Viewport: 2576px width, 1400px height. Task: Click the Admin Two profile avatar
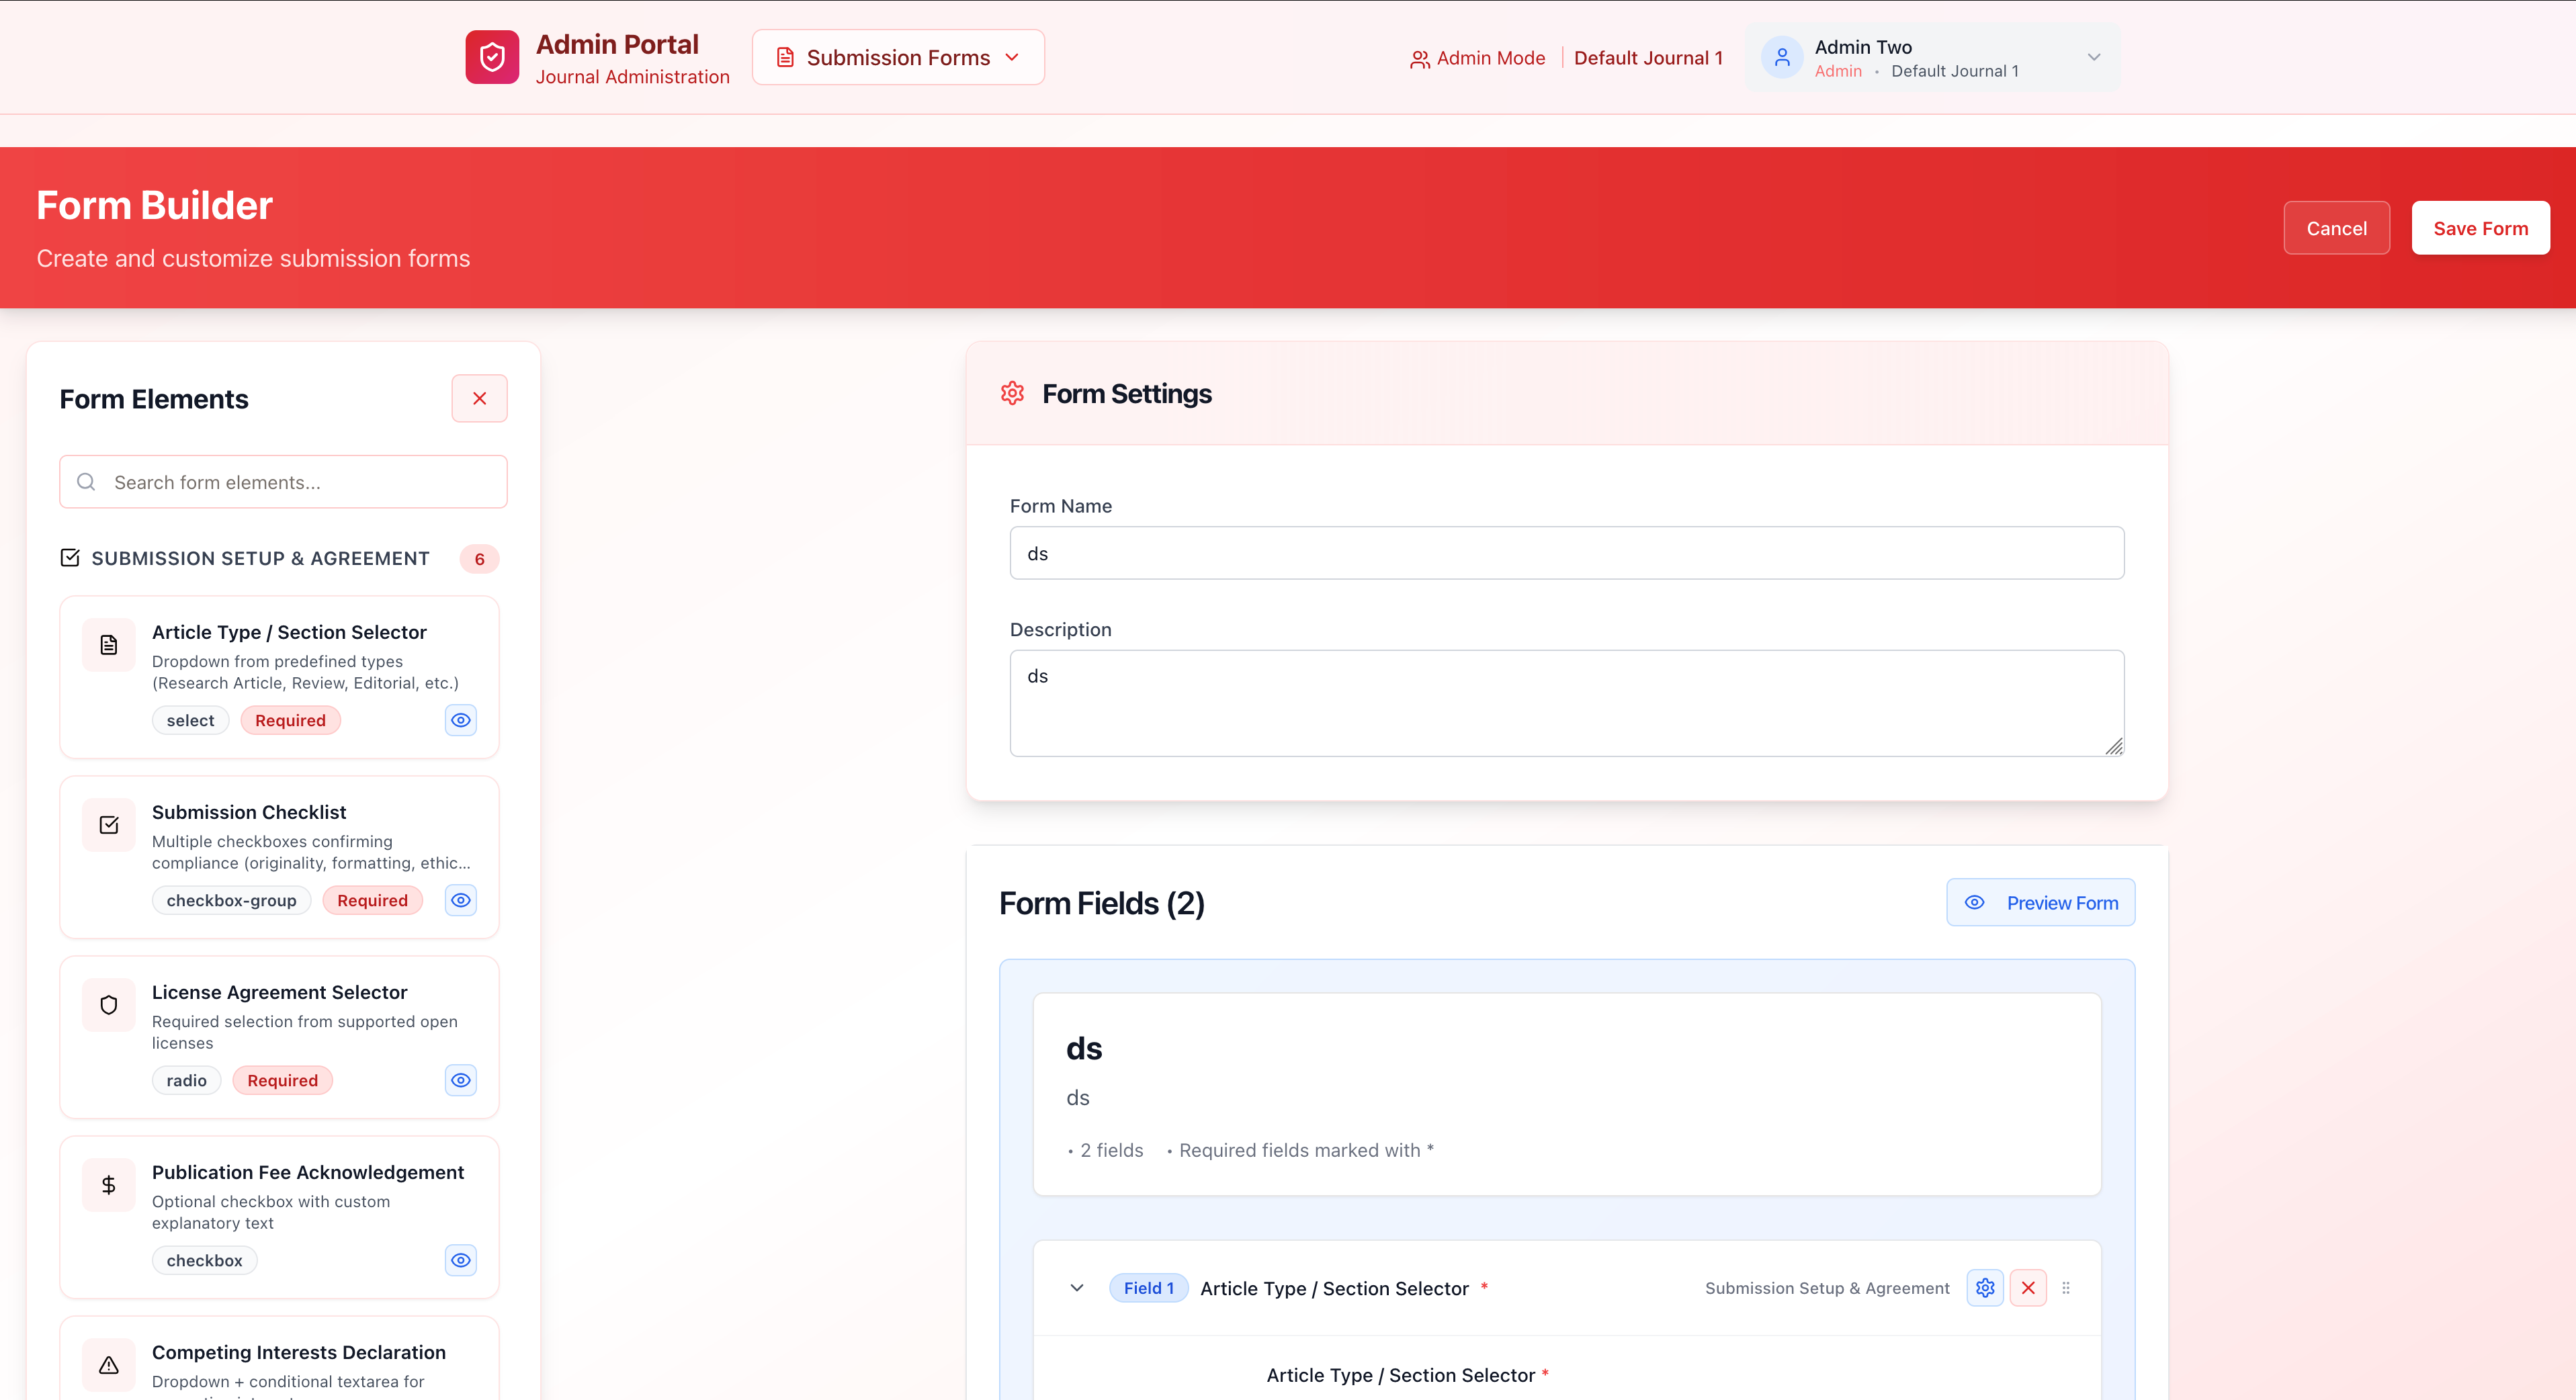click(1782, 57)
